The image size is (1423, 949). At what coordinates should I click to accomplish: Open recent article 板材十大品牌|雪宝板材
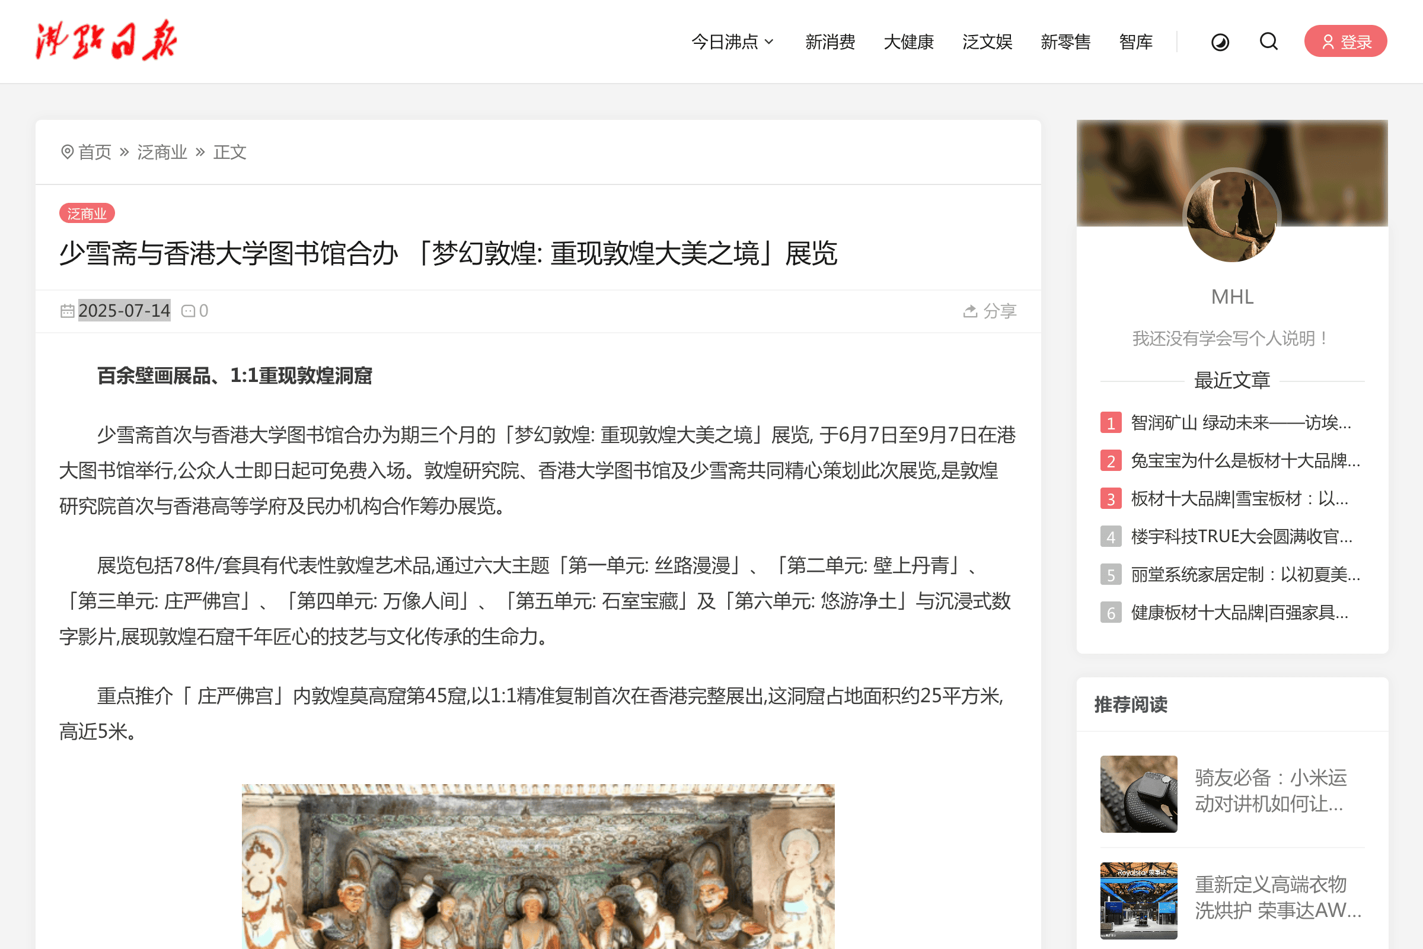tap(1239, 499)
